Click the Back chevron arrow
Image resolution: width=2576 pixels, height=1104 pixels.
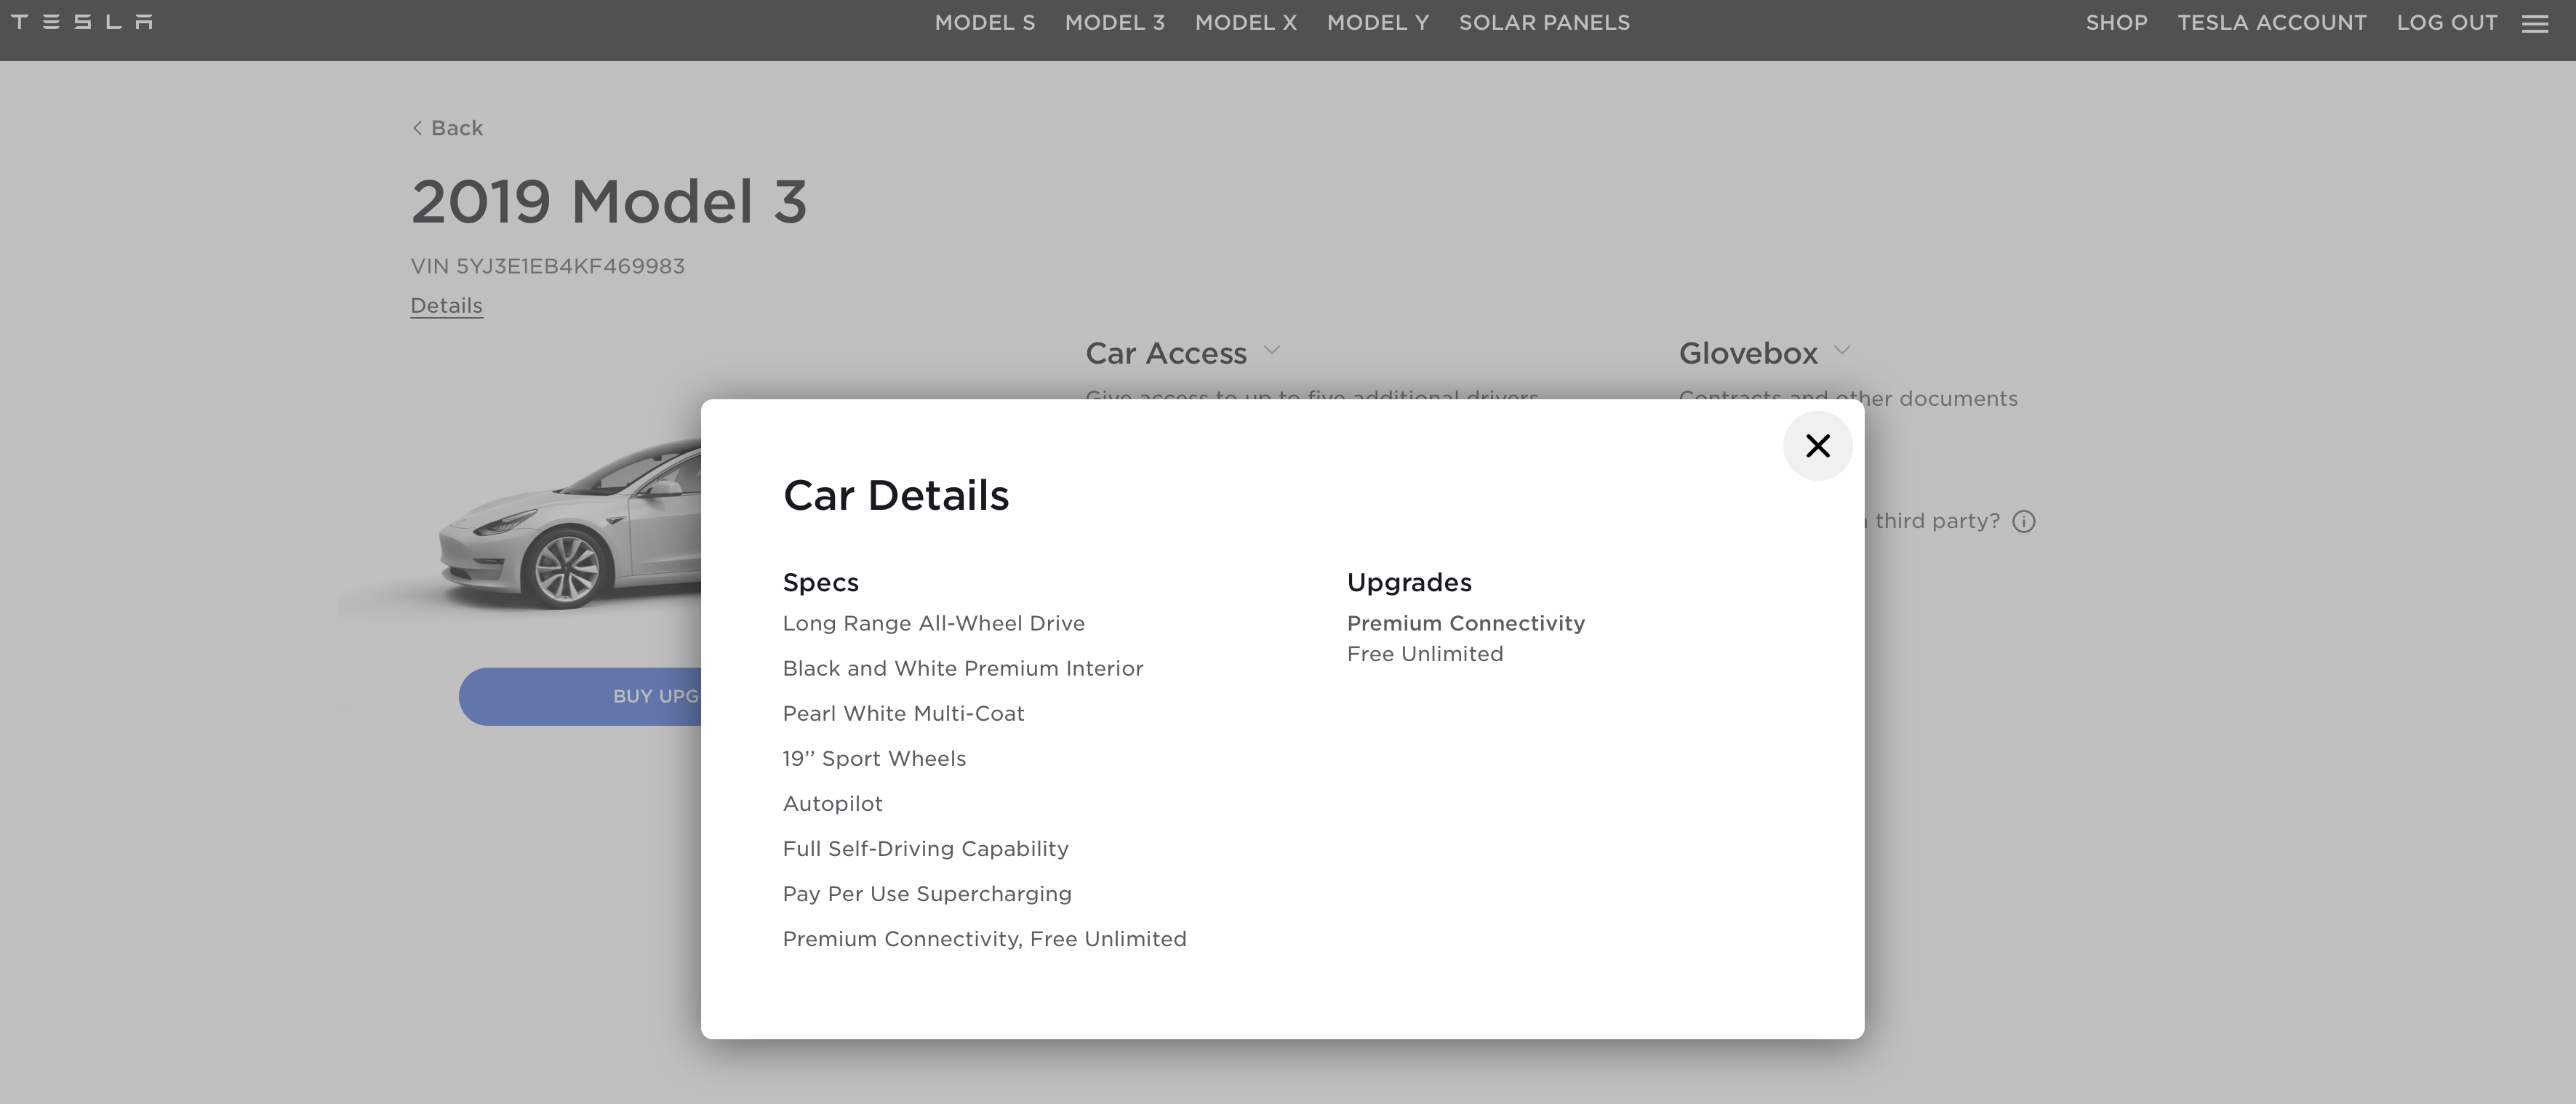tap(417, 128)
